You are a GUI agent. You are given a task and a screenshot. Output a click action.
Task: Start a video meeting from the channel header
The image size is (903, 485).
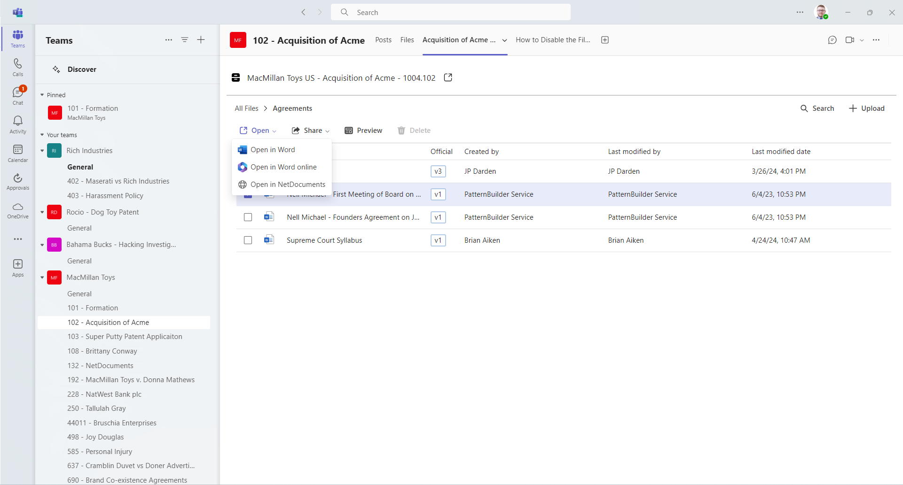[x=850, y=40]
